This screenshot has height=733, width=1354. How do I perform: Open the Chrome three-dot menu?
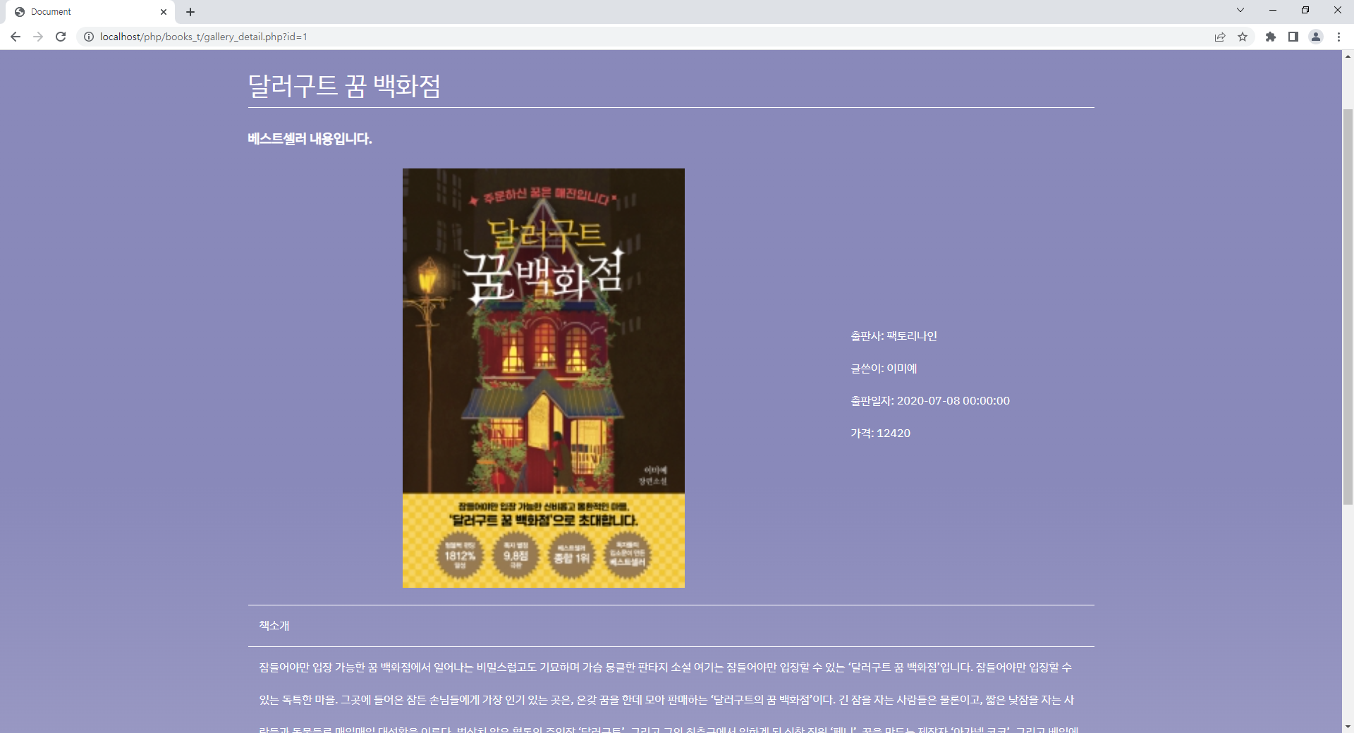(x=1338, y=37)
